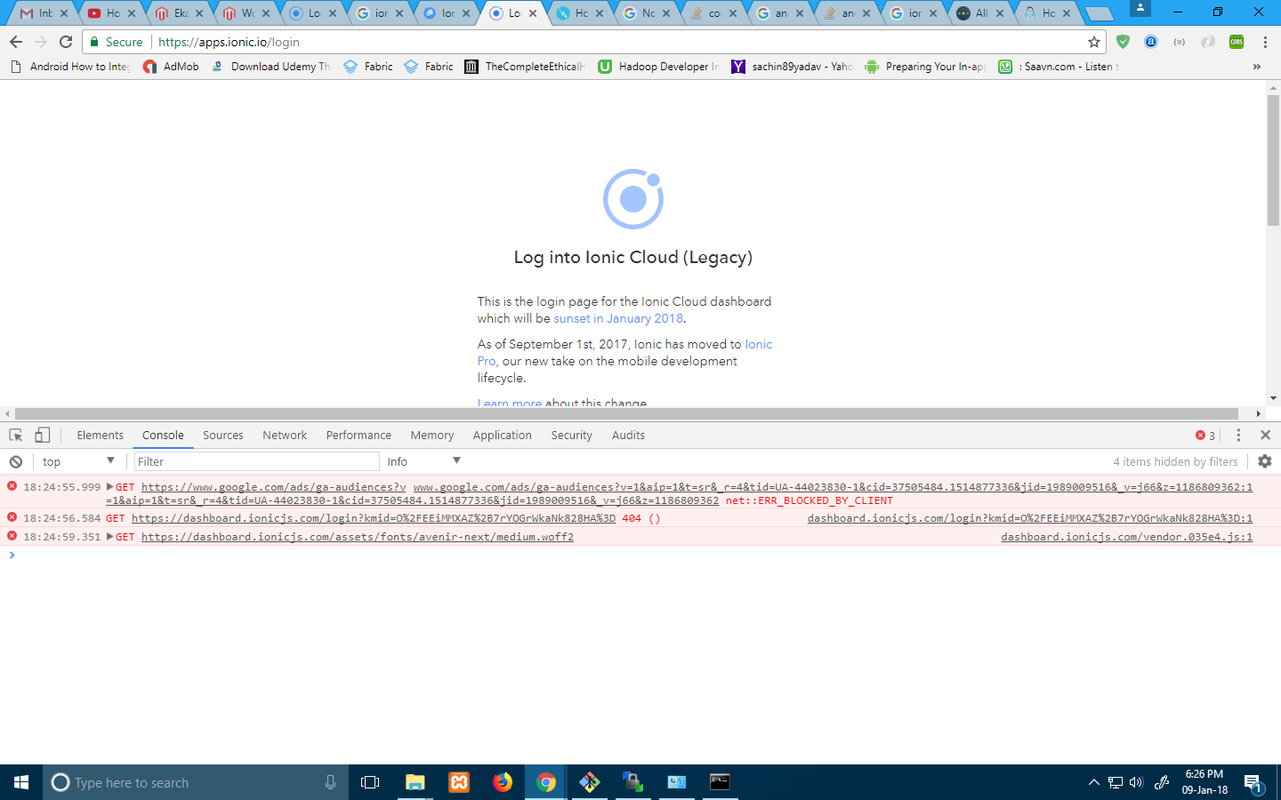1281x800 pixels.
Task: Open the 'Android How to Integ' bookmark
Action: click(x=70, y=67)
